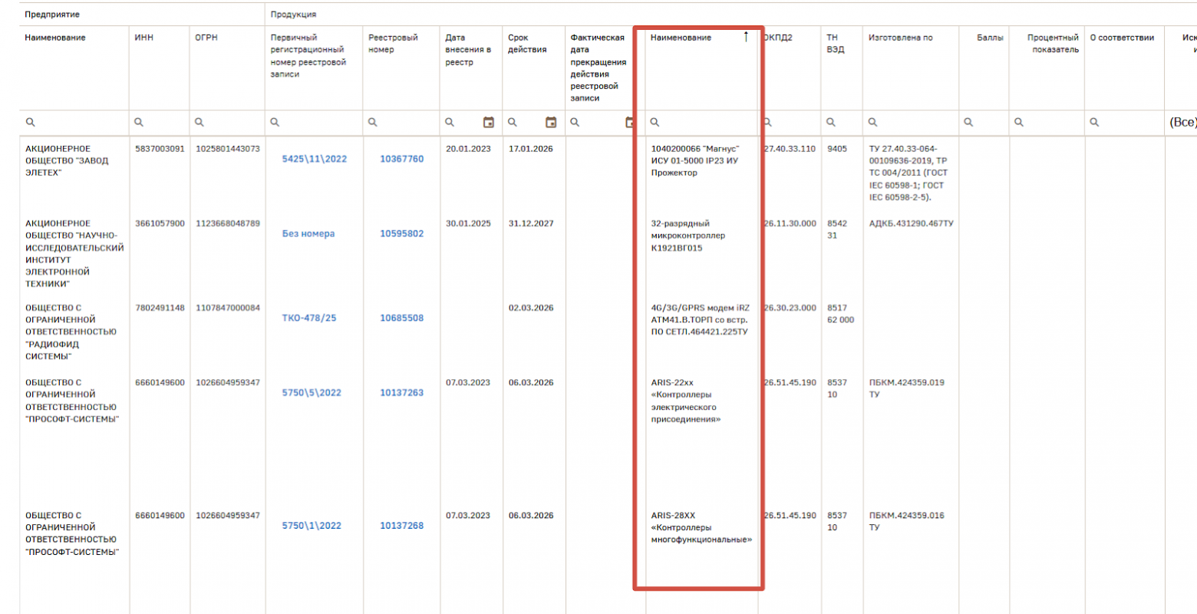1197x614 pixels.
Task: Click search icon in ИНН filter cell
Action: pos(139,122)
